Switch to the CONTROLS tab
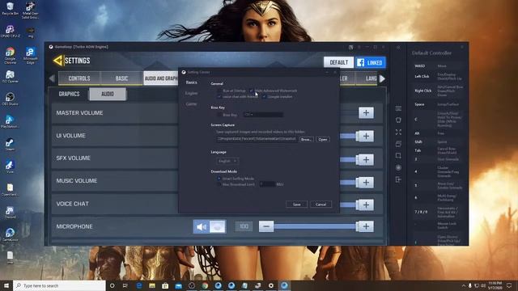This screenshot has width=518, height=291. pyautogui.click(x=79, y=78)
